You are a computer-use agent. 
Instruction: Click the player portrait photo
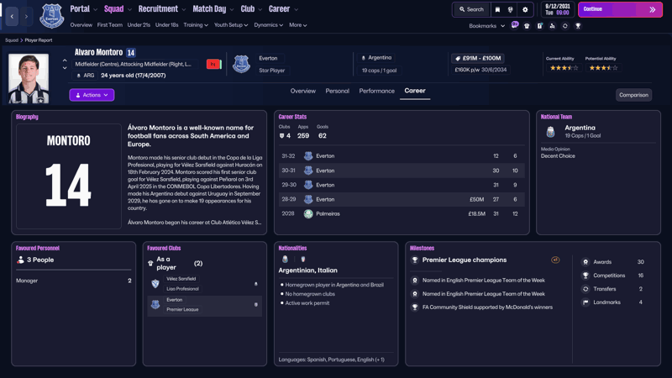tap(29, 78)
